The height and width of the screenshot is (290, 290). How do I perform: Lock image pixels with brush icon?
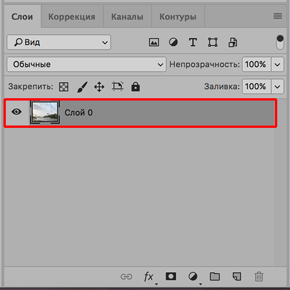(82, 87)
